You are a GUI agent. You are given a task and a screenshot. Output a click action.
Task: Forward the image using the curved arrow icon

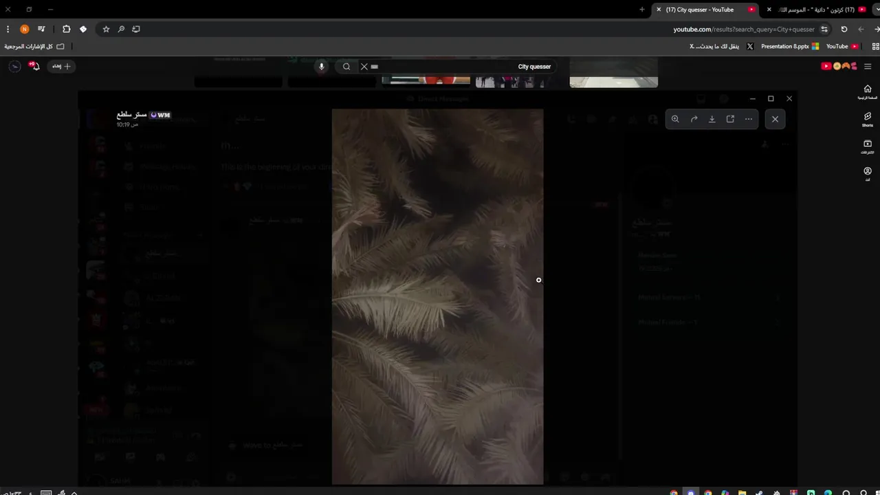coord(694,119)
